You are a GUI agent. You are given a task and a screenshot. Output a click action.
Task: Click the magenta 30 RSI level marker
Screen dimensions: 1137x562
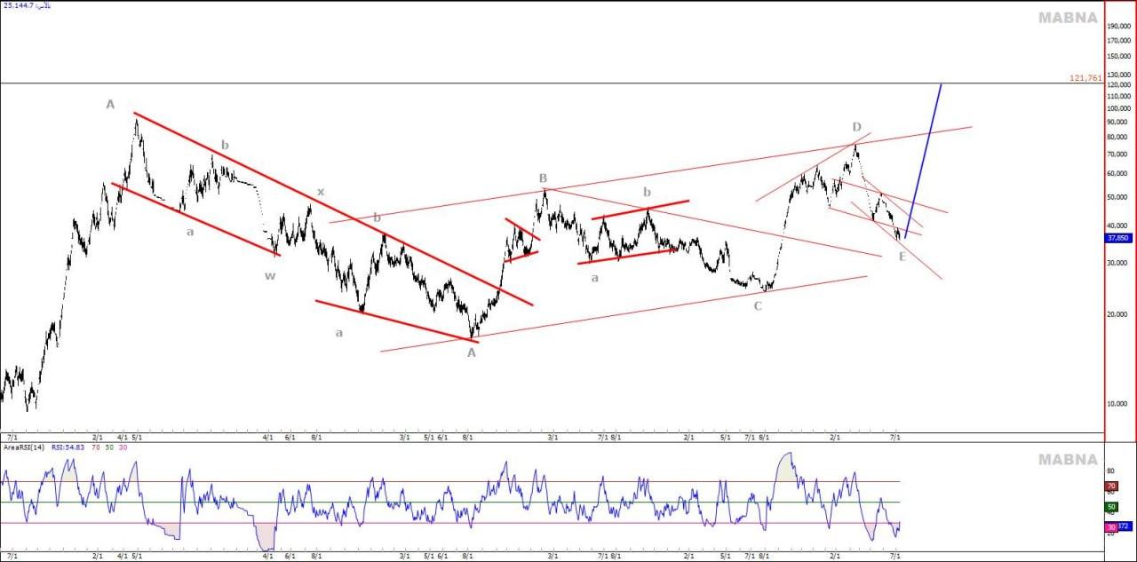click(1109, 527)
